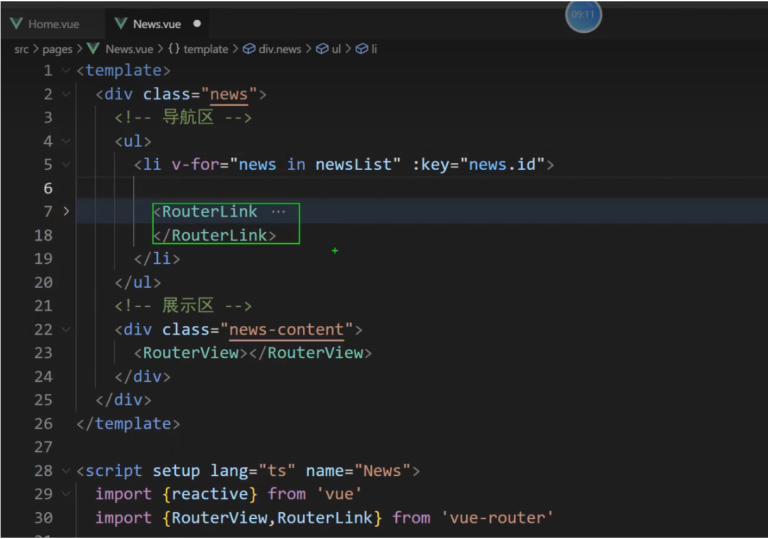Collapse the news-content div at line 22
Image resolution: width=768 pixels, height=539 pixels.
tap(65, 329)
